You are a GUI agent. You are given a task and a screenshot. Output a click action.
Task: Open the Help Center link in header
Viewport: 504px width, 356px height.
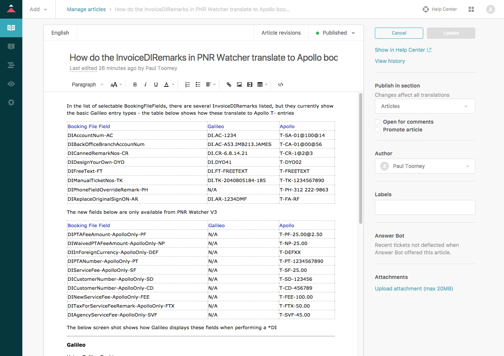pos(440,9)
